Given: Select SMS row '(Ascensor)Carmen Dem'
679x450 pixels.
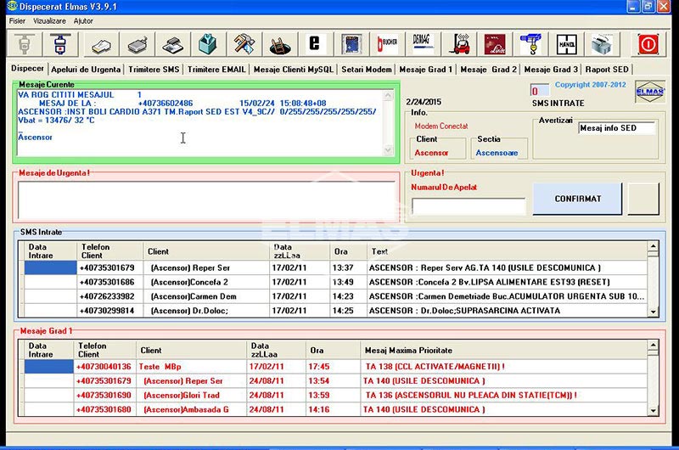Looking at the screenshot, I should pos(335,296).
